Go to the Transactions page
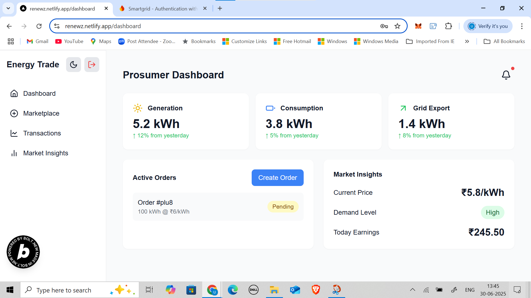This screenshot has width=531, height=298. pyautogui.click(x=42, y=133)
